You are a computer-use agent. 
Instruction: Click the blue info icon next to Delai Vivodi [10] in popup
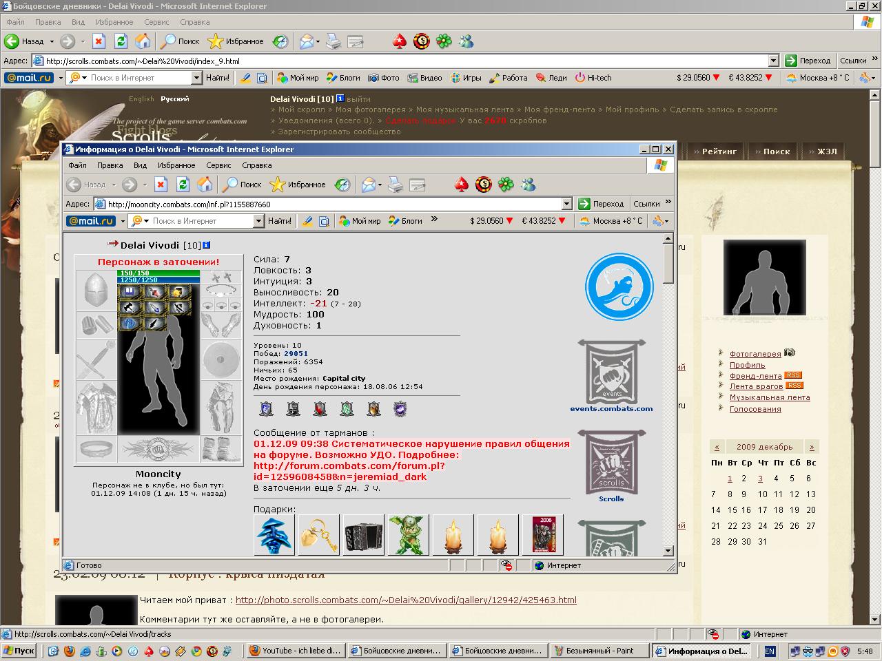coord(206,245)
